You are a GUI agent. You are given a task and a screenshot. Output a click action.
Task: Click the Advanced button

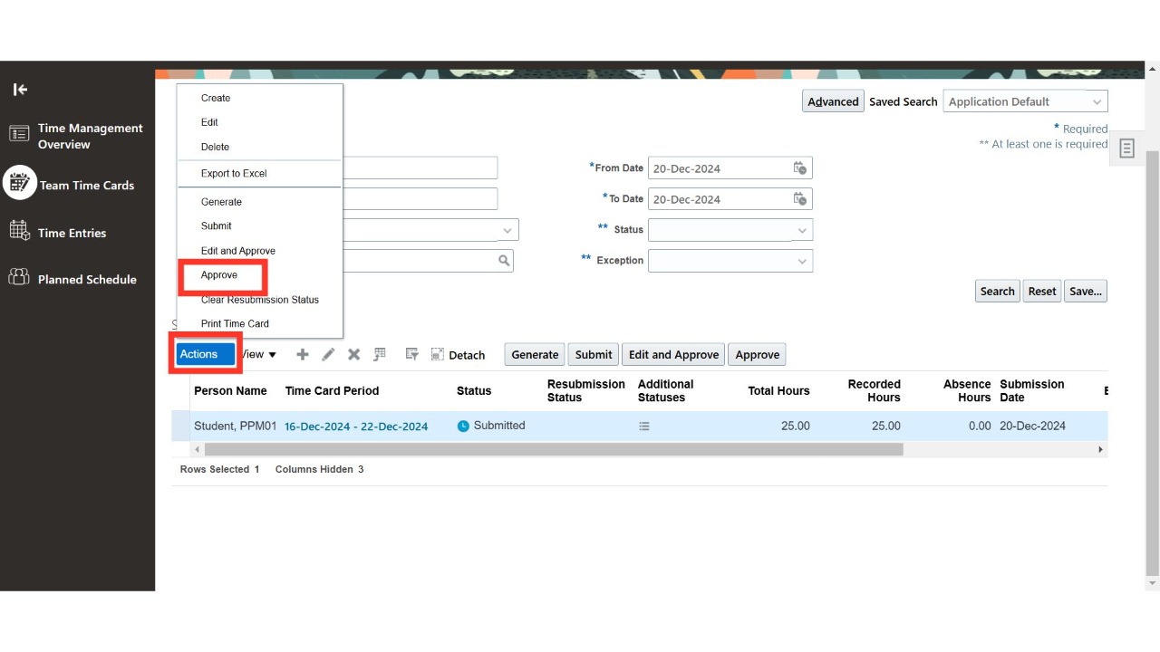[x=833, y=101]
